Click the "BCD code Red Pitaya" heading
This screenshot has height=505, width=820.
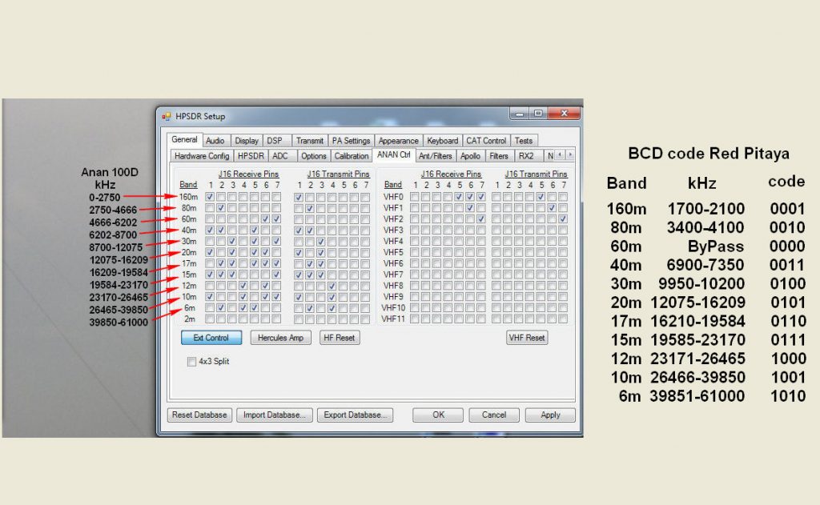(709, 154)
